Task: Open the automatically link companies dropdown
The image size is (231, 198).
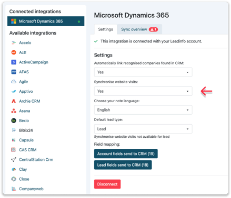Action: click(143, 72)
